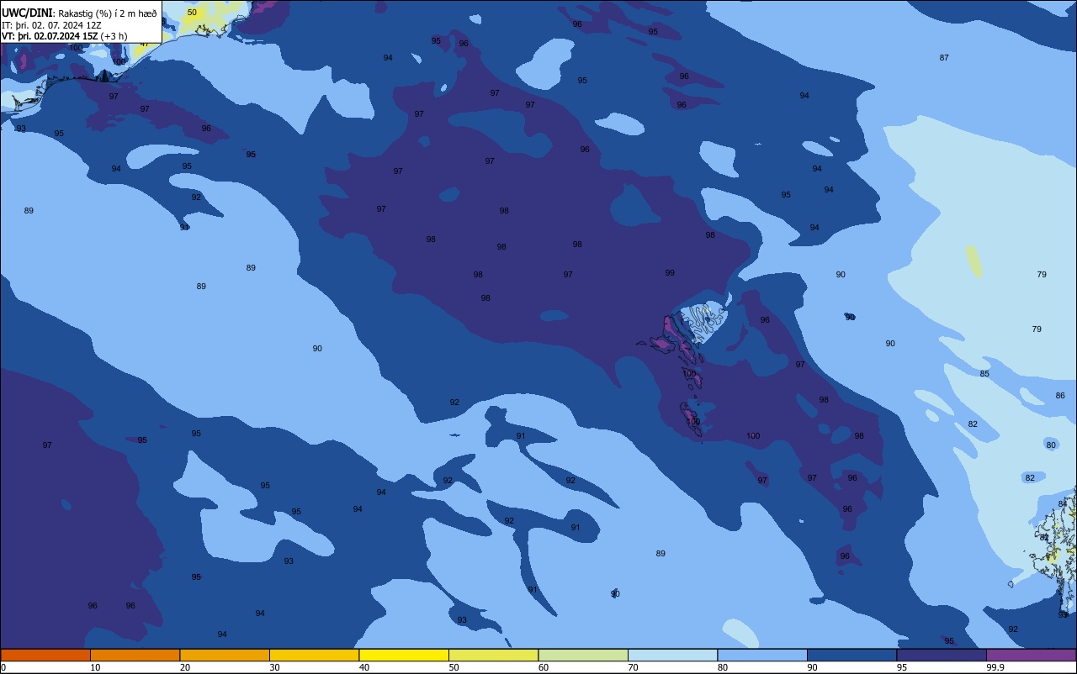Click the 'IT: þri. 02. 07. 2024 12Z' line
1077x674 pixels.
(x=52, y=25)
